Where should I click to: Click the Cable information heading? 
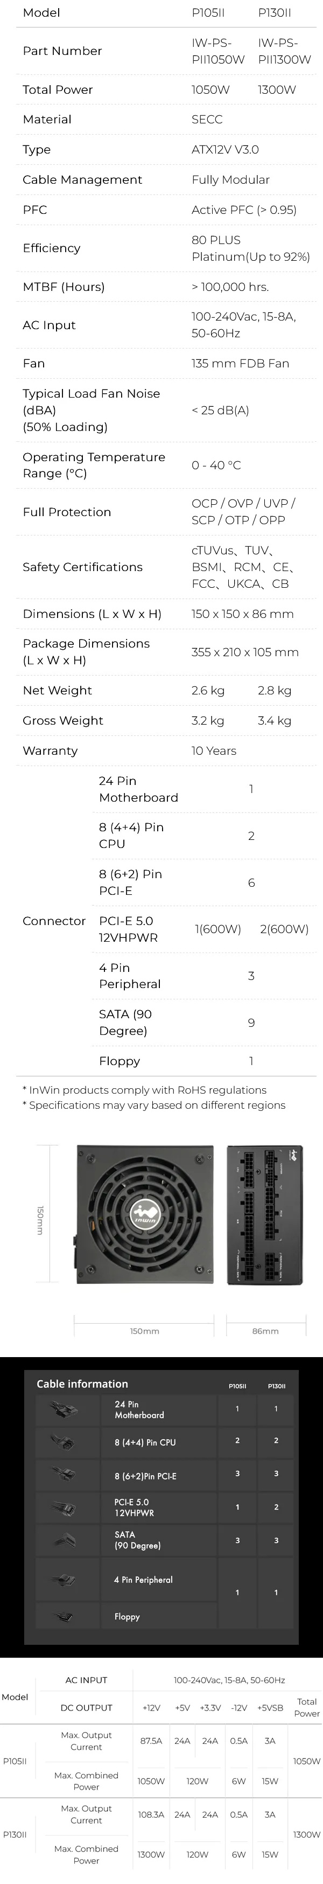82,1383
